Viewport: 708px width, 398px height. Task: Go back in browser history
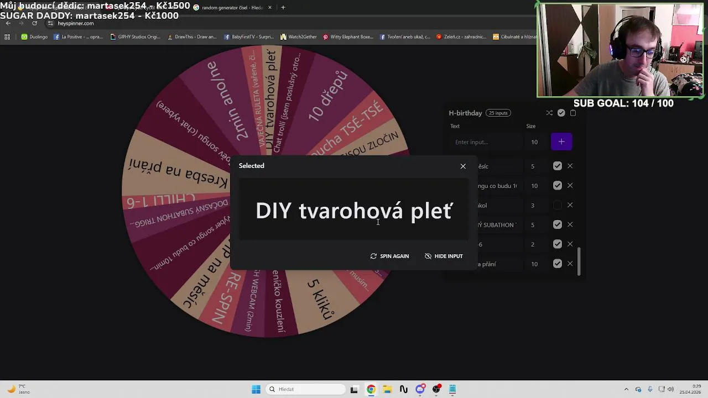click(x=8, y=23)
